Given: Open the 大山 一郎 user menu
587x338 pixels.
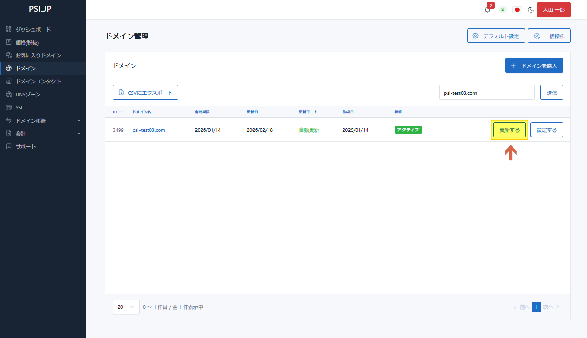Looking at the screenshot, I should pos(553,10).
